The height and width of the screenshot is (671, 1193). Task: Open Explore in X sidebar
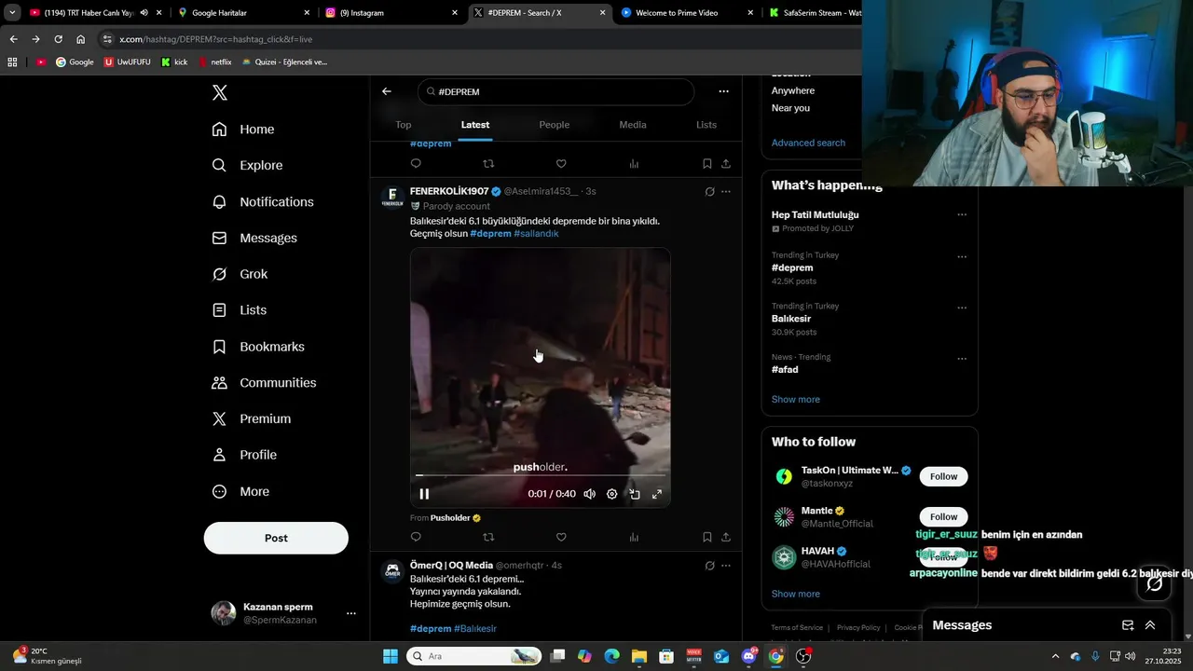coord(247,165)
